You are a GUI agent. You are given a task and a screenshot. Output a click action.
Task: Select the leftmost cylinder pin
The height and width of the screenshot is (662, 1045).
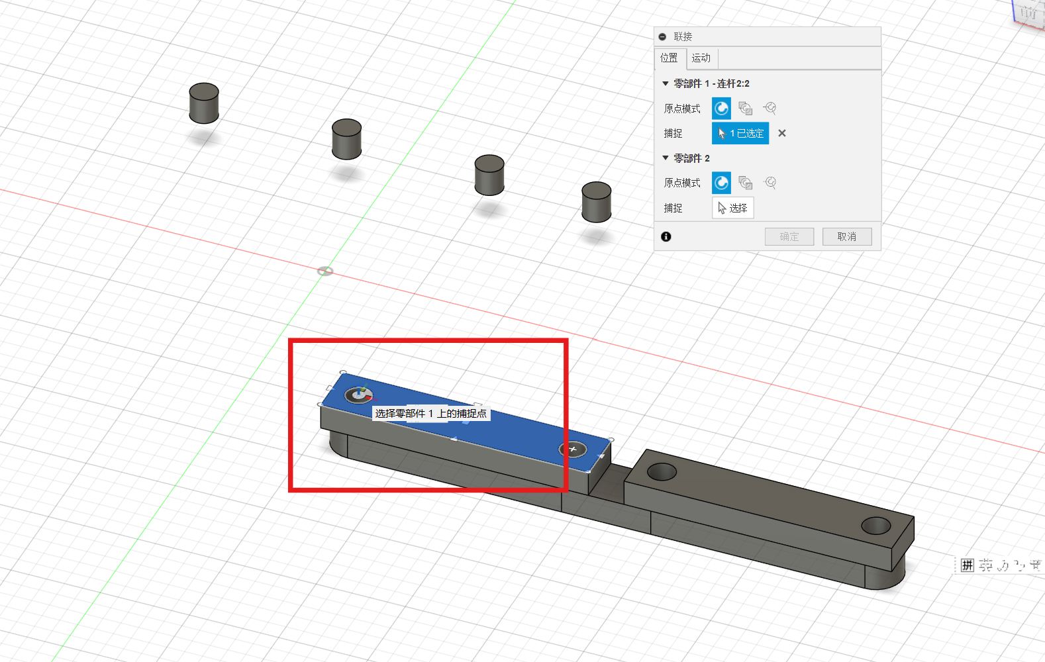pos(204,103)
